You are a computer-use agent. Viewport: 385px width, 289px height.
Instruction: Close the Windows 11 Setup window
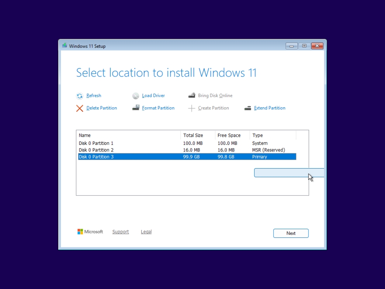pyautogui.click(x=317, y=46)
